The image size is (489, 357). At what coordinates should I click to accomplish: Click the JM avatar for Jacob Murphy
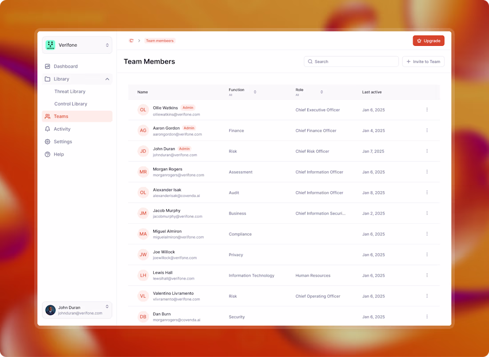tap(143, 213)
